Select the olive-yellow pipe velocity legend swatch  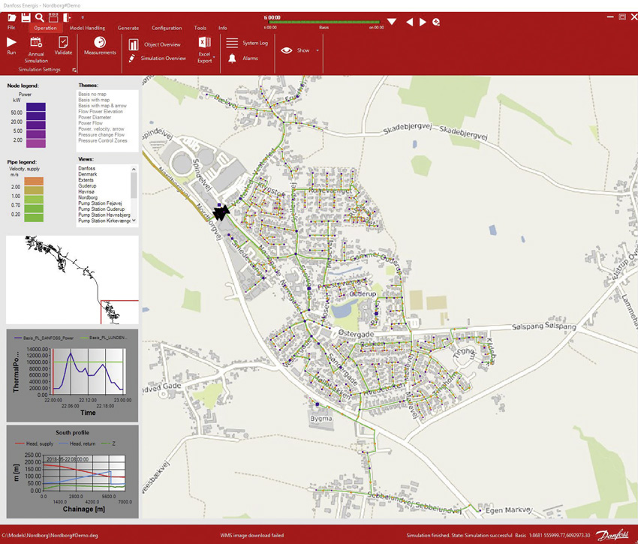coord(34,191)
